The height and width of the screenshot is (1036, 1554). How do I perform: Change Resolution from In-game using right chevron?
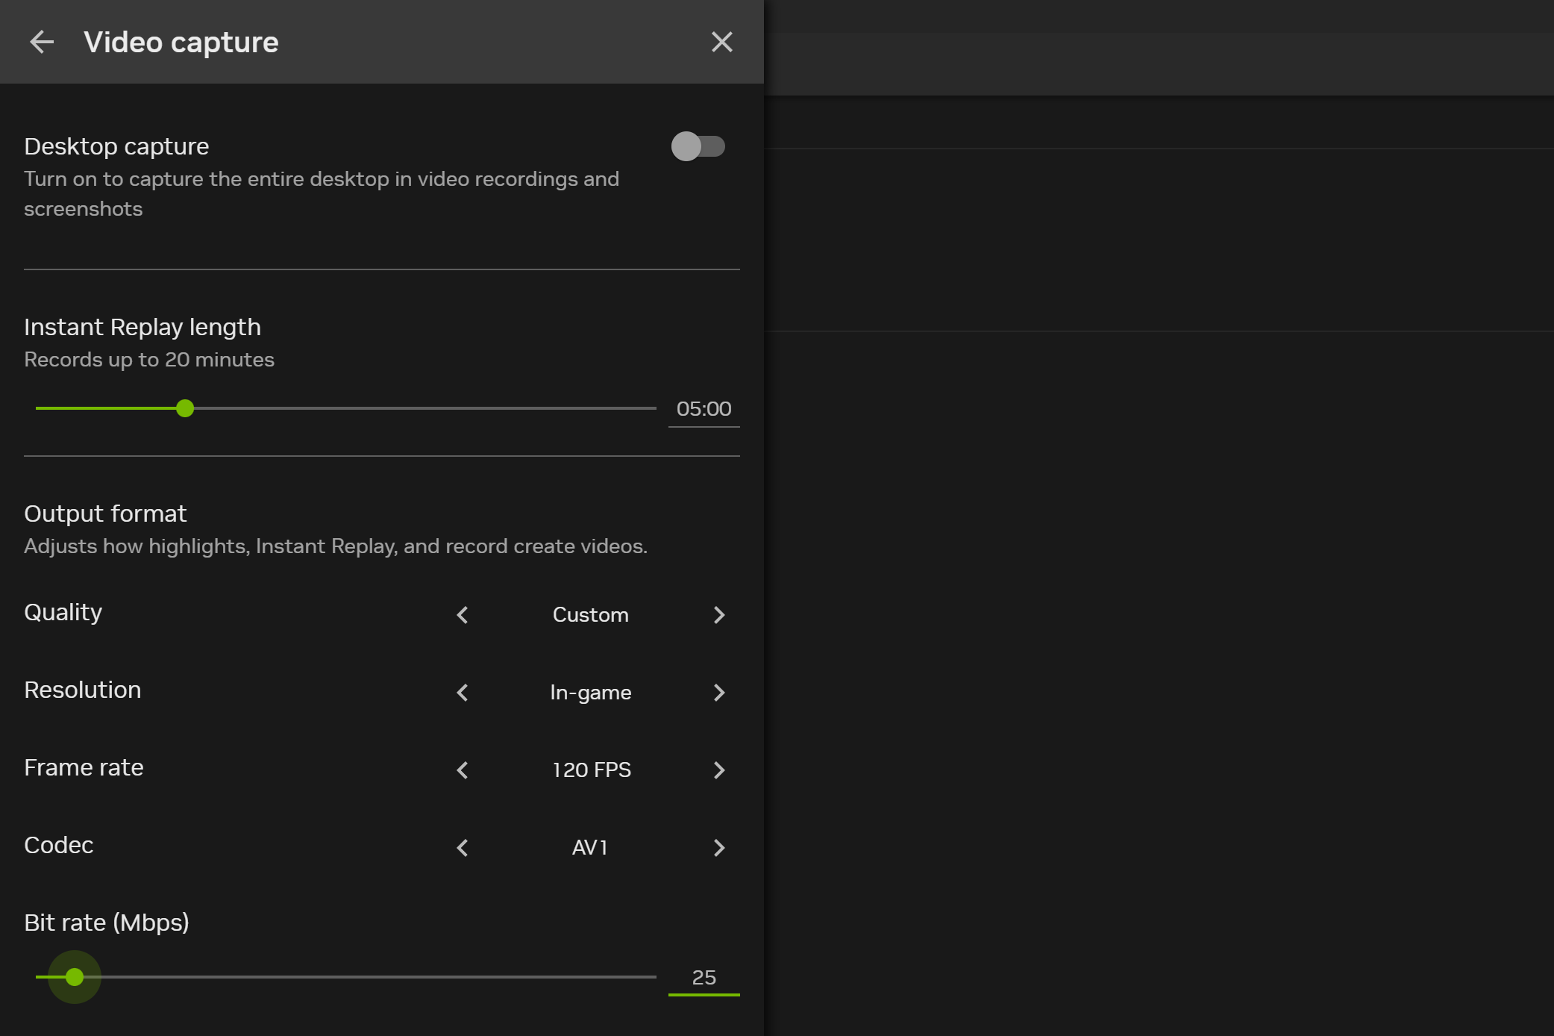tap(719, 693)
